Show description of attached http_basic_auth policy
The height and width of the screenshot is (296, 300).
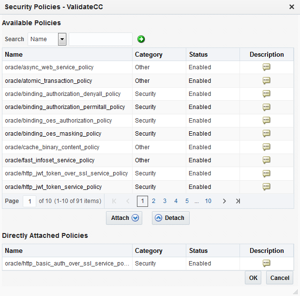tap(266, 264)
